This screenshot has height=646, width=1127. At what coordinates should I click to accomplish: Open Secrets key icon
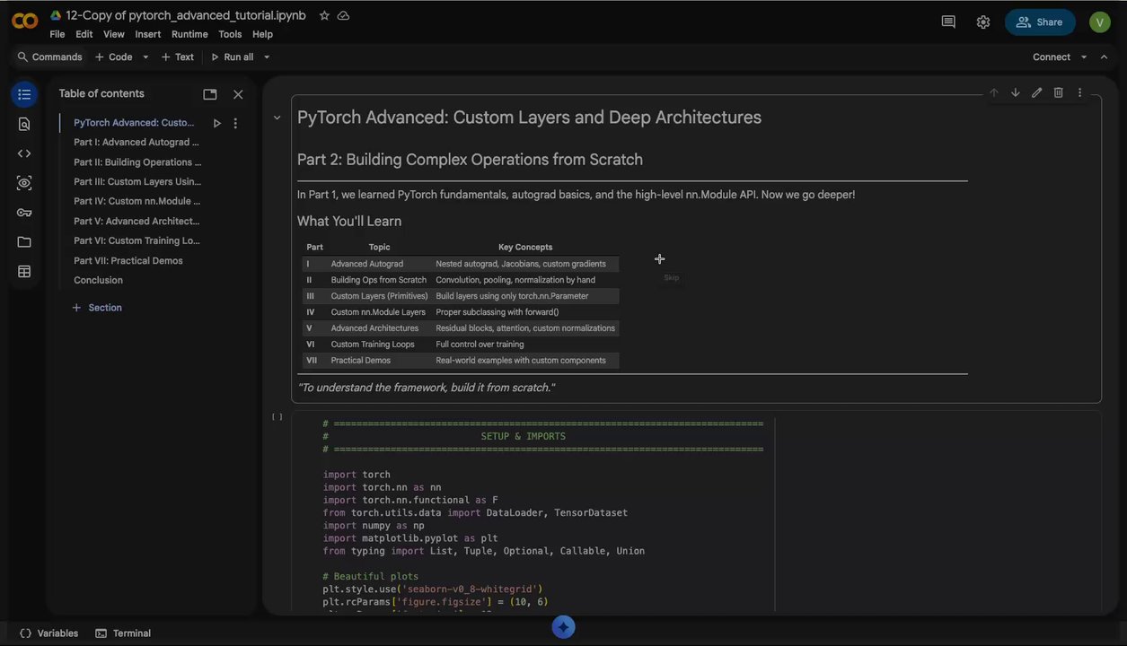[24, 213]
